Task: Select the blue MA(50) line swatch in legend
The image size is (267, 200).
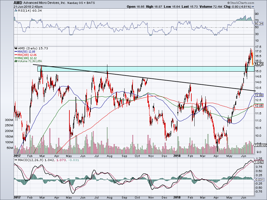Action: (x=16, y=51)
